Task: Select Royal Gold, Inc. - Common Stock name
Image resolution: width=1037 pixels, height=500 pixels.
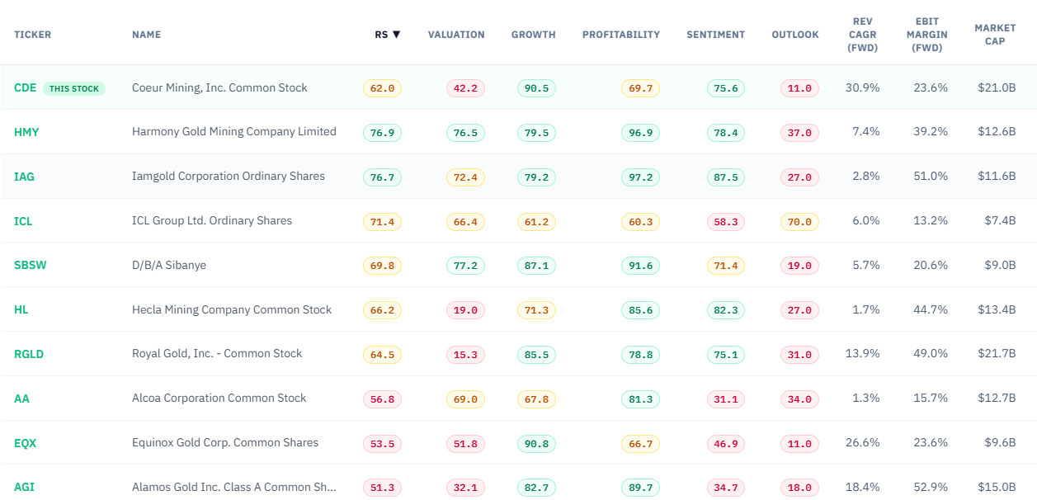Action: 217,353
